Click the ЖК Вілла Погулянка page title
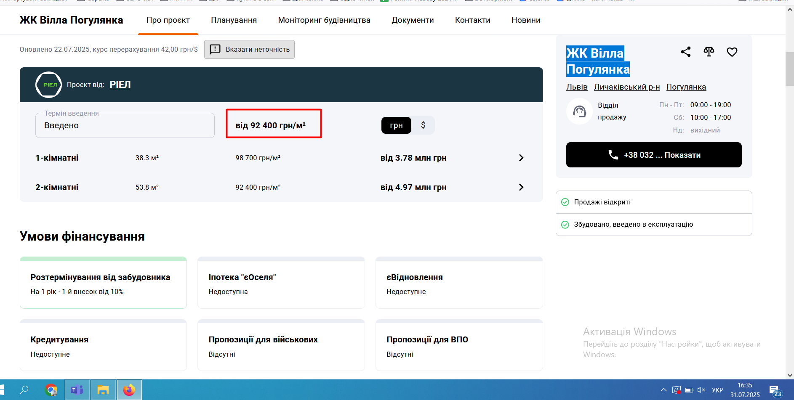Screen dimensions: 794x400 click(x=71, y=20)
